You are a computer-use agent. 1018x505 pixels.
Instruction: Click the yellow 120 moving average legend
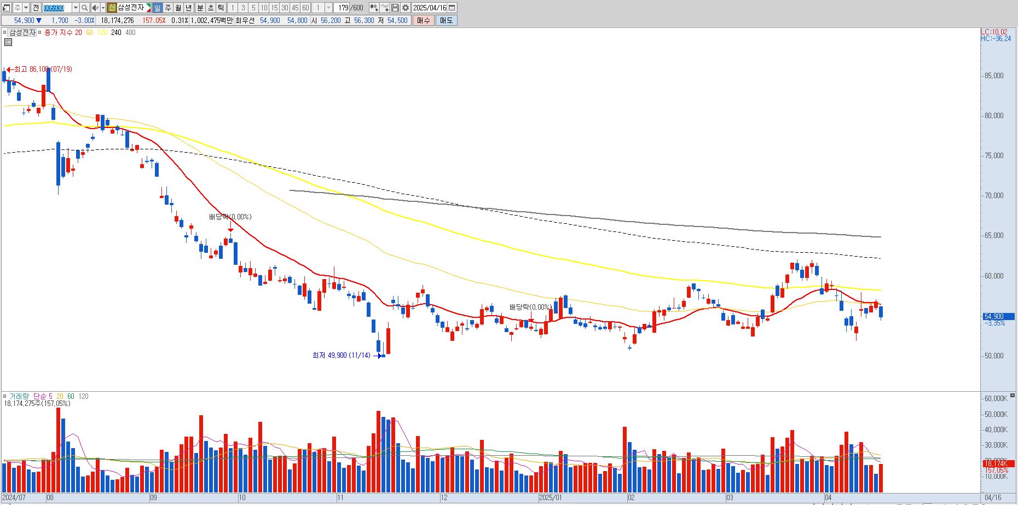102,32
